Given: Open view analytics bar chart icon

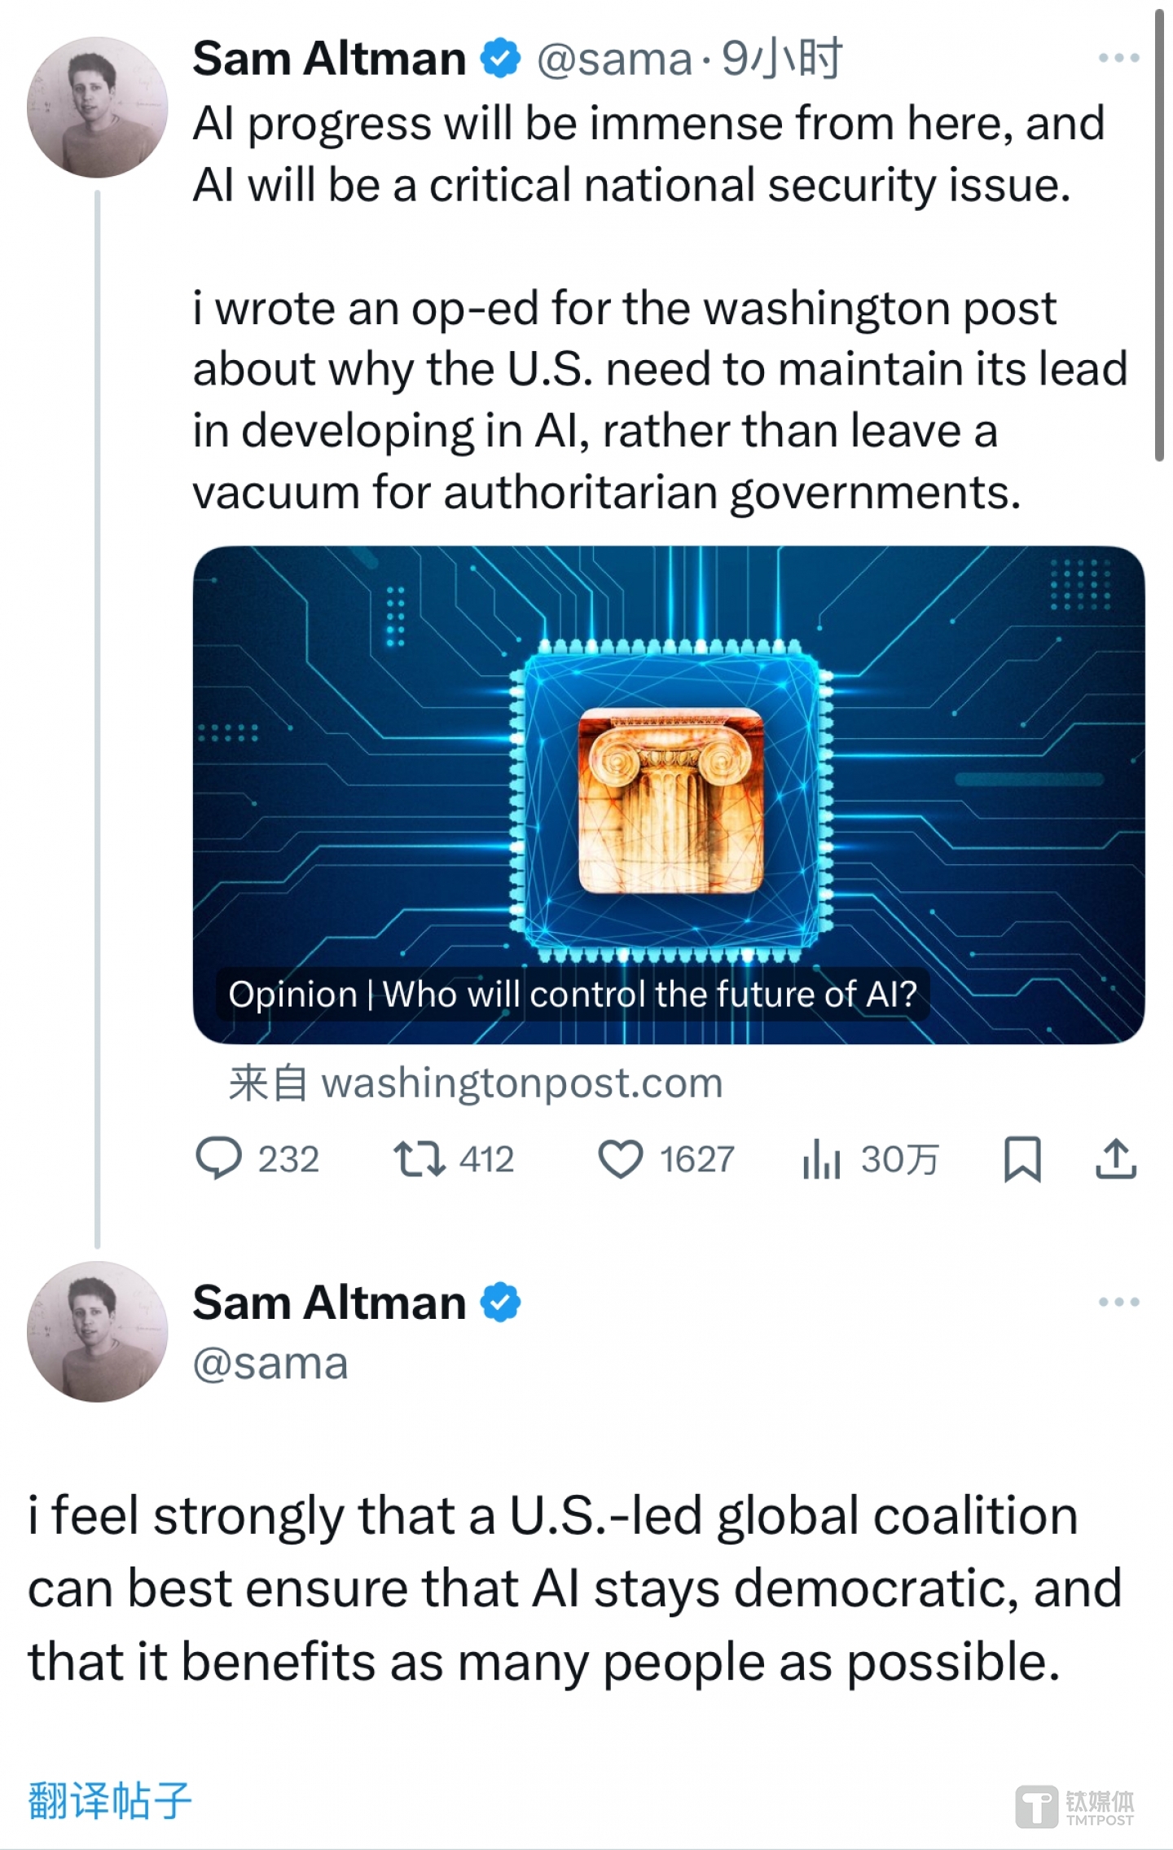Looking at the screenshot, I should coord(821,1158).
